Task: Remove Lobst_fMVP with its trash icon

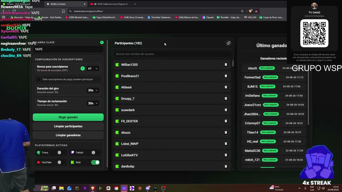Action: (226, 144)
